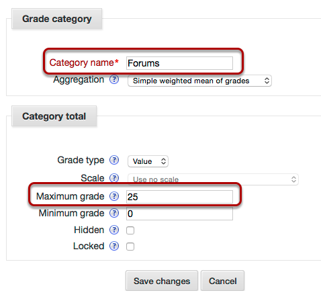Click help icon next to Scale
Viewport: 321px width, 301px height.
pos(114,178)
